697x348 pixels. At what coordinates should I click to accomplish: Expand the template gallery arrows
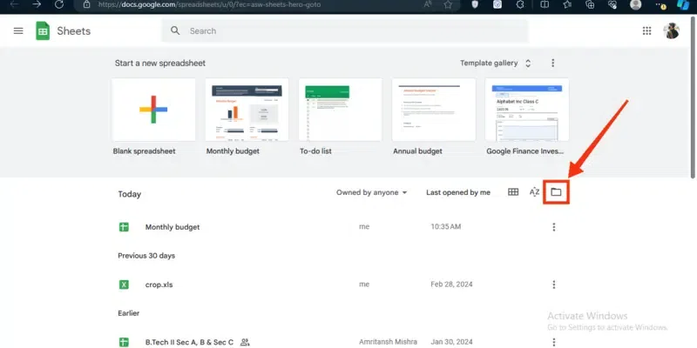coord(528,63)
